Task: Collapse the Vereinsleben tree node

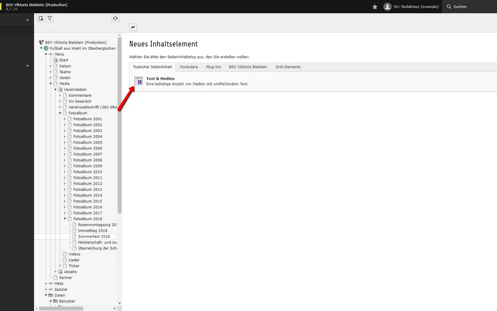Action: tap(55, 90)
